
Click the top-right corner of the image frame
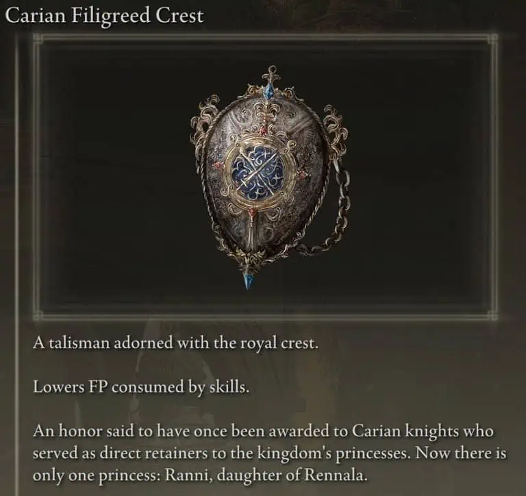click(x=492, y=39)
